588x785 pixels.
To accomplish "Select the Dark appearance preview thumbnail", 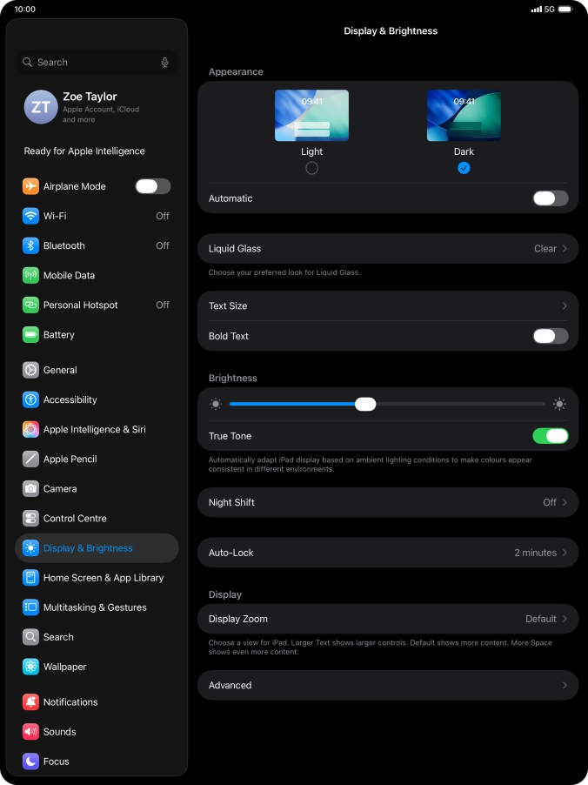I will [464, 116].
